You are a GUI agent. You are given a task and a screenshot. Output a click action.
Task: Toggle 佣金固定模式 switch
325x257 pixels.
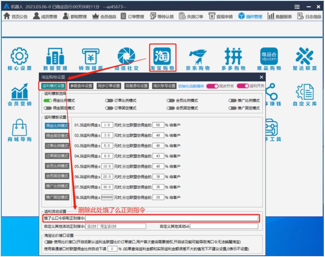(47, 108)
